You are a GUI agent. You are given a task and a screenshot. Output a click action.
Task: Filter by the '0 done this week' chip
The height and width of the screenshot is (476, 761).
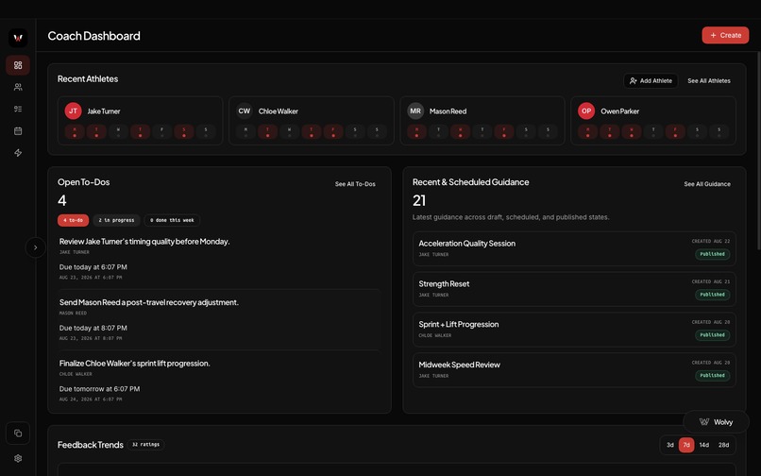(172, 220)
